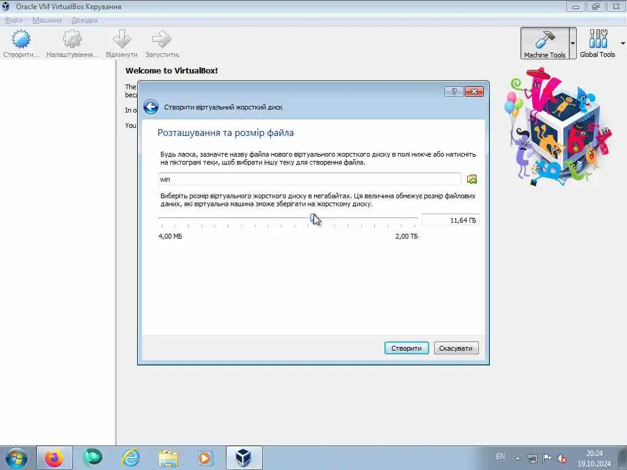The height and width of the screenshot is (470, 627).
Task: Select Machine Tools hammer button
Action: (544, 43)
